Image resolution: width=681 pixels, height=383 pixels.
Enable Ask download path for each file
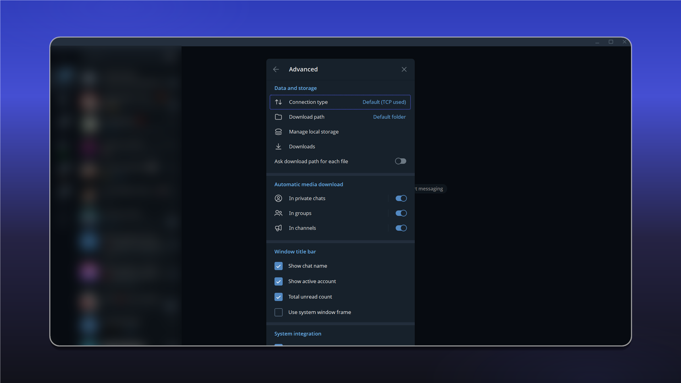(x=400, y=161)
